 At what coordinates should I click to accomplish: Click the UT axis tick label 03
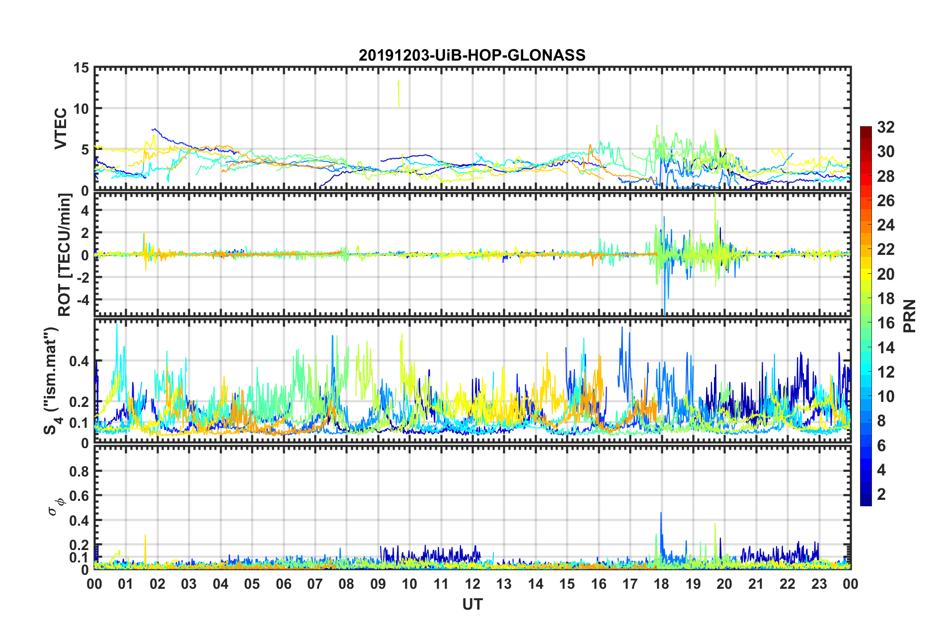pos(189,584)
